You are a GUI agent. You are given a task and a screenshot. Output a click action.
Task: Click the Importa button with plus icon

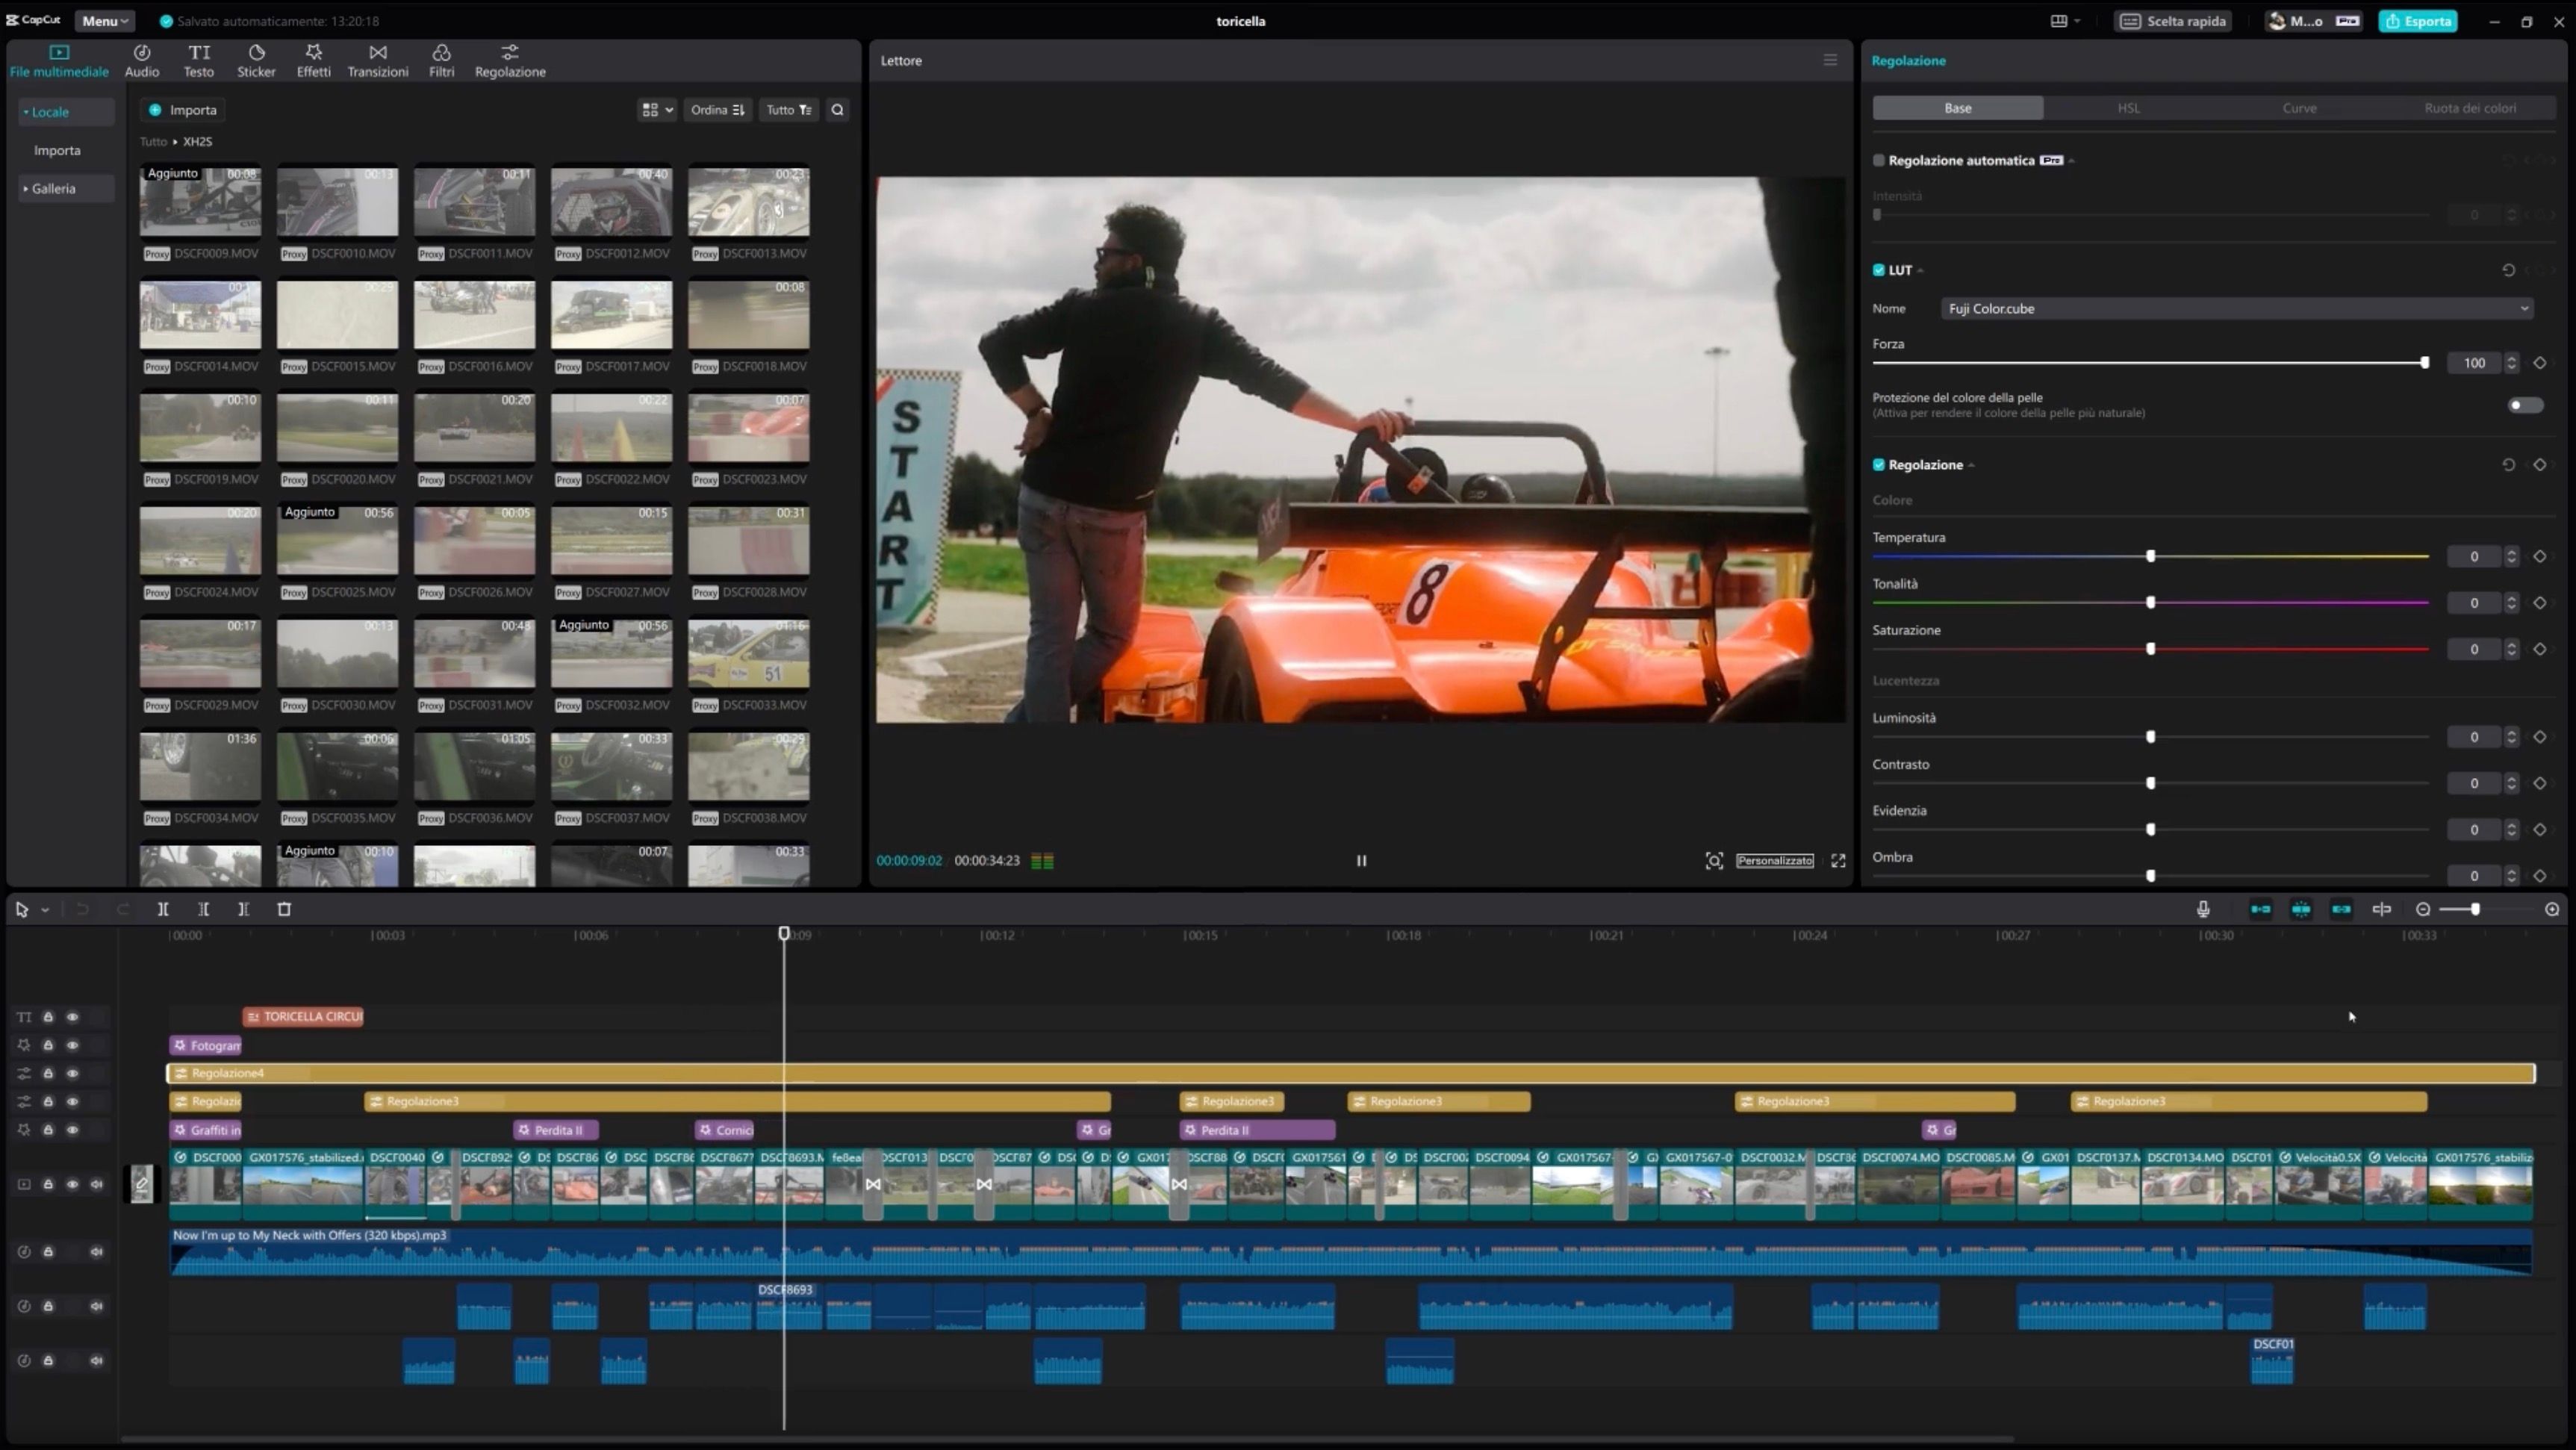183,110
